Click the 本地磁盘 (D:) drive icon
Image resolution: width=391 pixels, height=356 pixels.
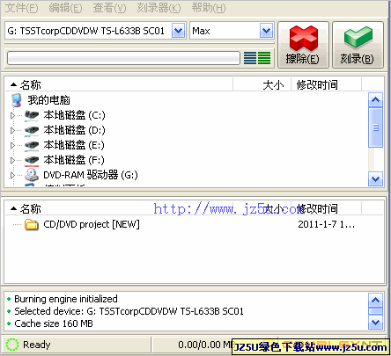32,130
